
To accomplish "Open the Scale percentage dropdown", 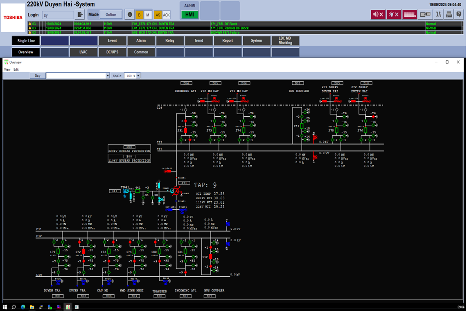I will 138,76.
